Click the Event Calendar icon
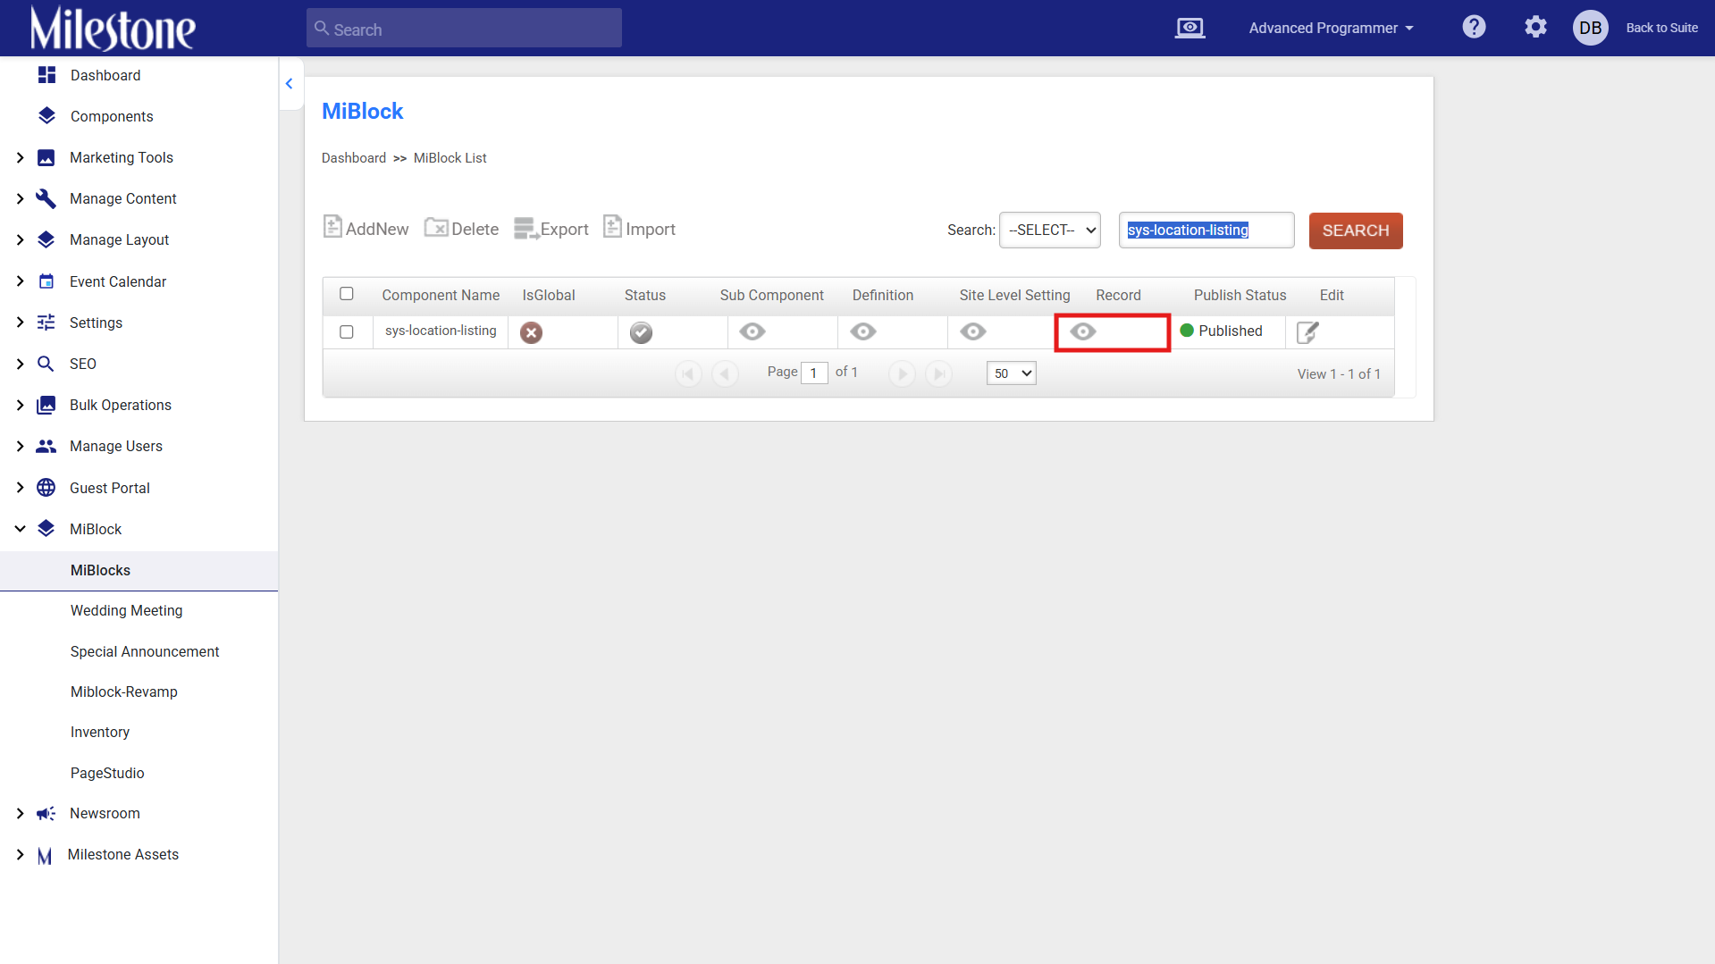This screenshot has height=964, width=1715. (x=46, y=281)
